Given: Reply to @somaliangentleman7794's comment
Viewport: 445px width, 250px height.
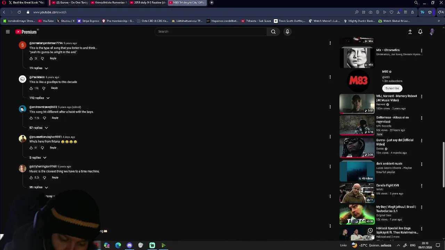Looking at the screenshot, I should pyautogui.click(x=53, y=58).
